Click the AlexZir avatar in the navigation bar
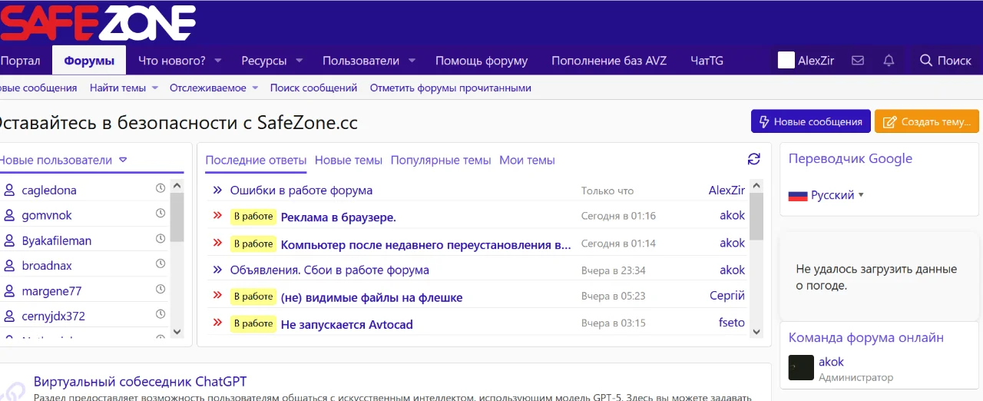The width and height of the screenshot is (983, 401). pyautogui.click(x=786, y=61)
